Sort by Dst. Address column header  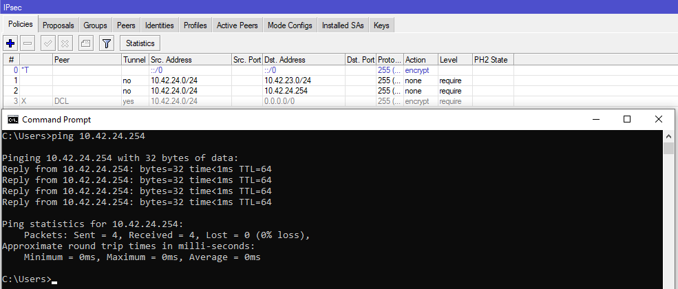pos(304,60)
